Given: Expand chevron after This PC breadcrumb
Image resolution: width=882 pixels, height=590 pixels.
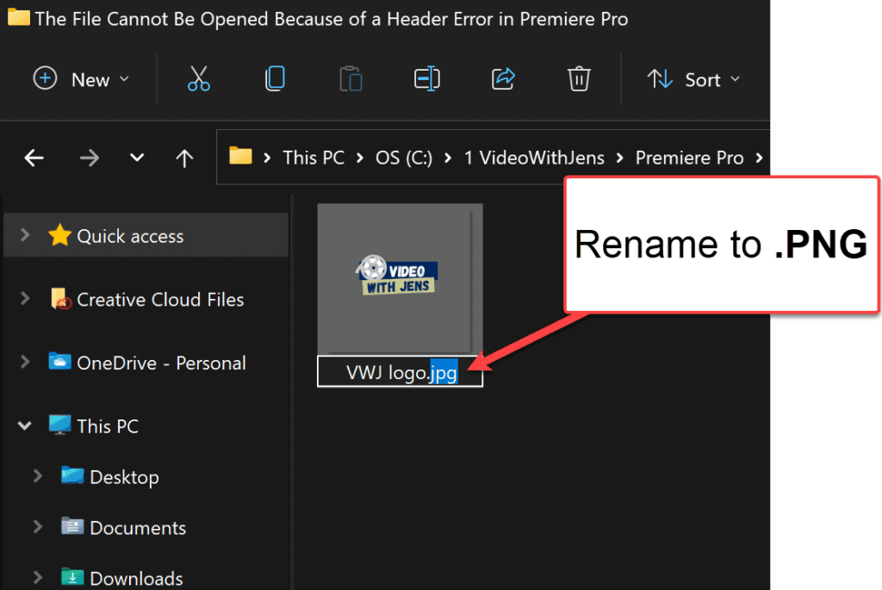Looking at the screenshot, I should 360,158.
